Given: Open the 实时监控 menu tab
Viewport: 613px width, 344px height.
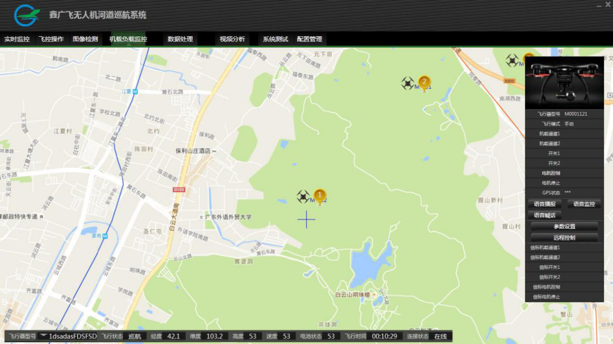Looking at the screenshot, I should pos(17,39).
